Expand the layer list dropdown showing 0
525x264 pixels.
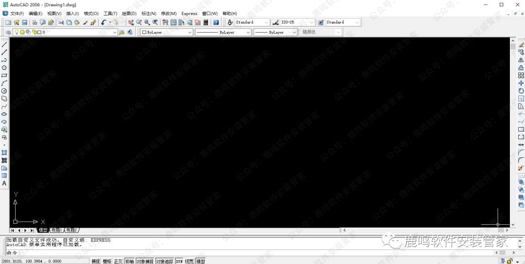(115, 33)
